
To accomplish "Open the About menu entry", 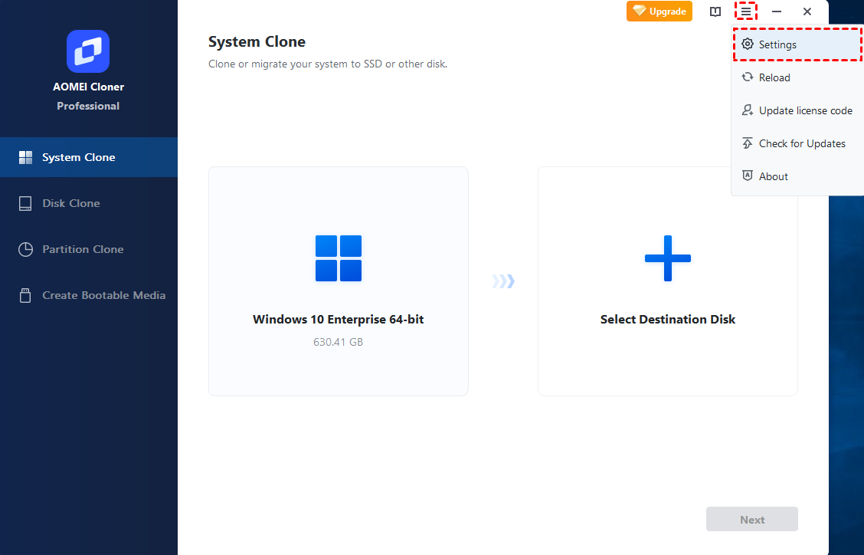I will click(797, 176).
